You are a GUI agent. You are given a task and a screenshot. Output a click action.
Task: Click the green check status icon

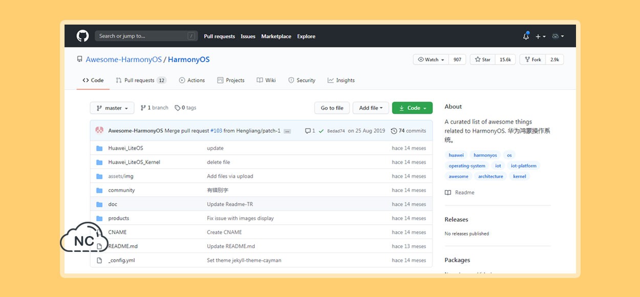pos(321,131)
